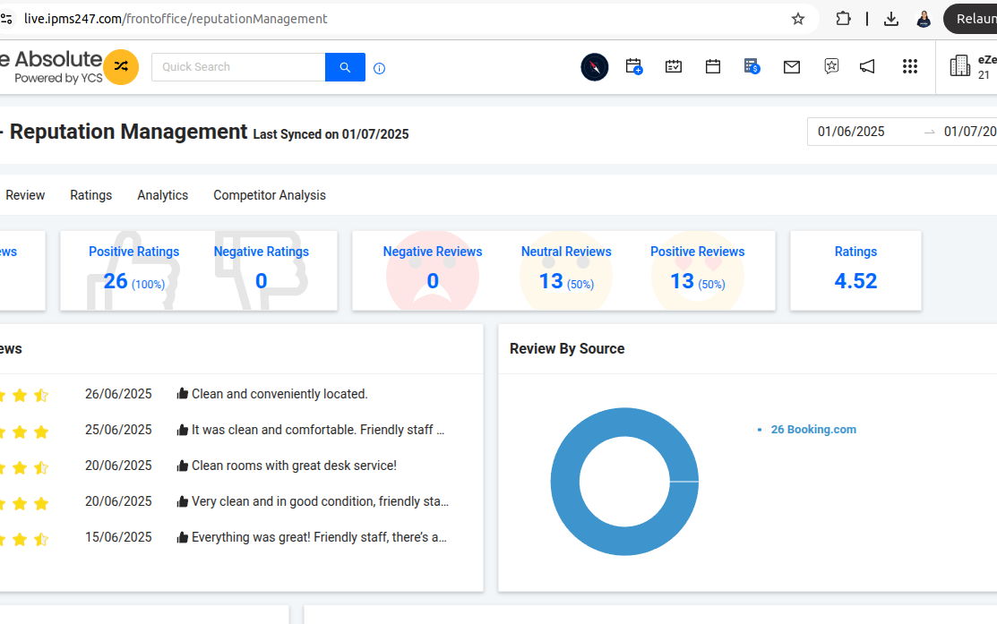Bookmark this page with the star icon
The width and height of the screenshot is (997, 624).
point(798,19)
